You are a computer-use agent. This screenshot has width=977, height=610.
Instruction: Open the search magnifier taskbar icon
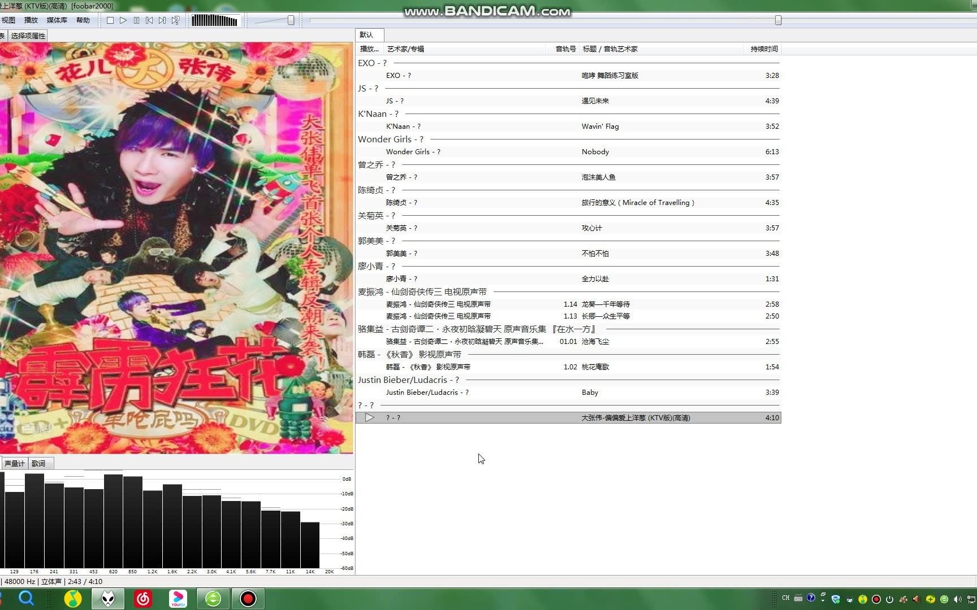(26, 598)
